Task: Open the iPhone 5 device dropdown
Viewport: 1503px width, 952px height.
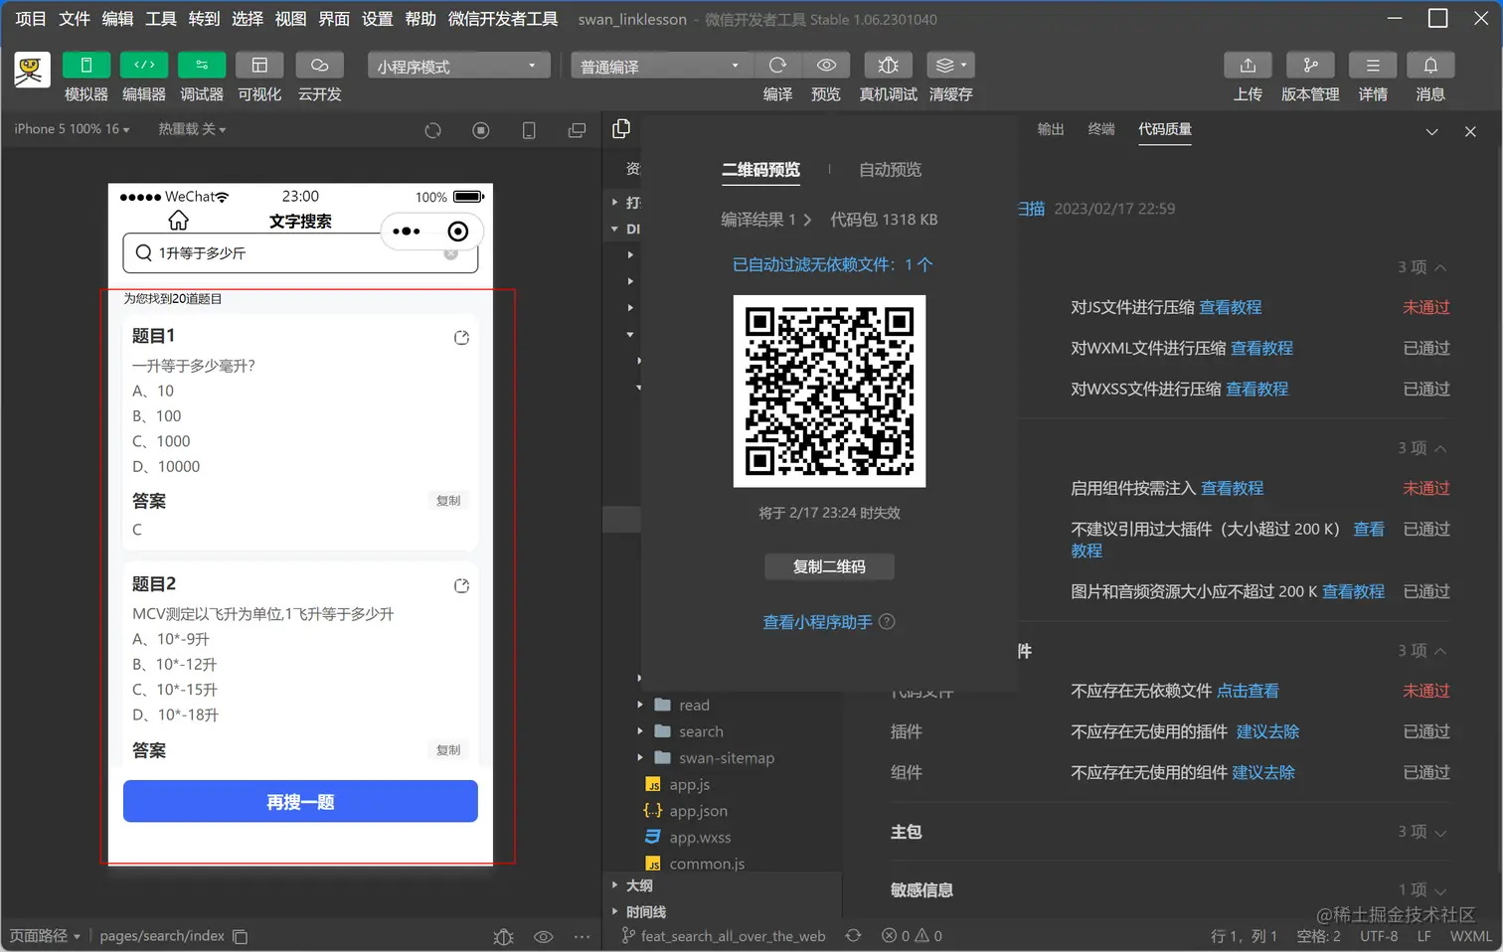Action: (x=72, y=129)
